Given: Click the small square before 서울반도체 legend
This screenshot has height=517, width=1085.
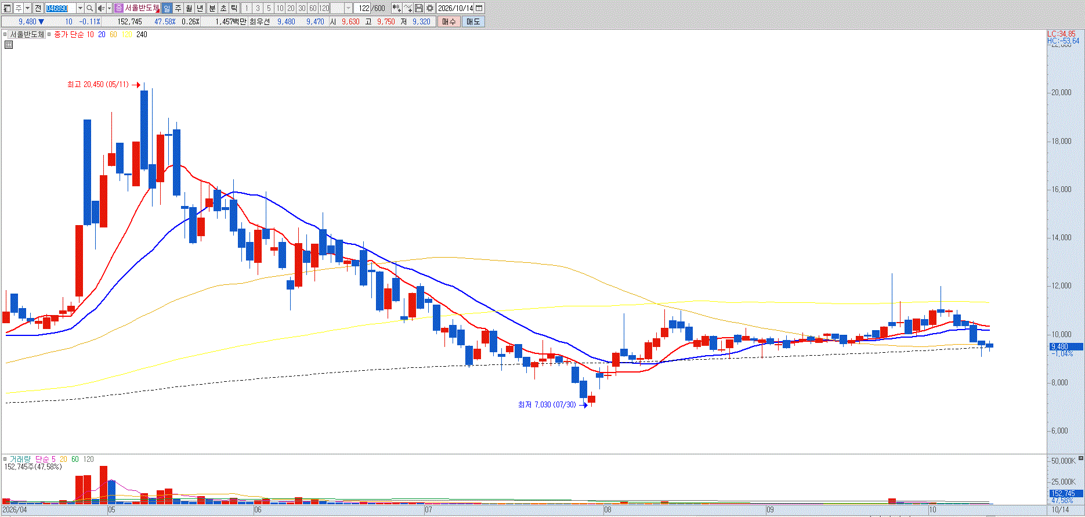Looking at the screenshot, I should (x=5, y=34).
